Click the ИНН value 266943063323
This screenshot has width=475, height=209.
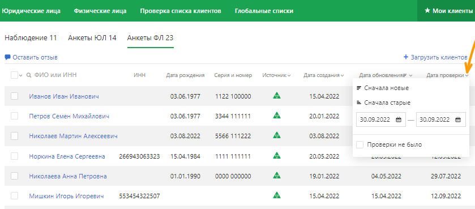point(140,156)
